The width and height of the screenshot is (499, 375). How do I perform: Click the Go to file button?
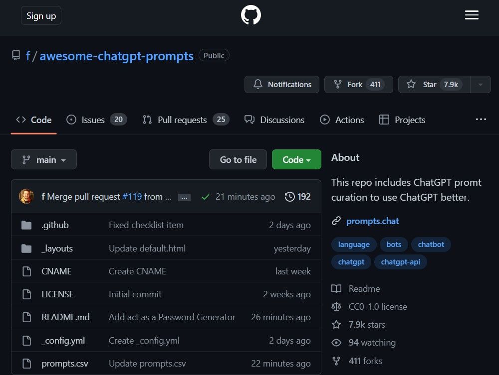coord(238,159)
